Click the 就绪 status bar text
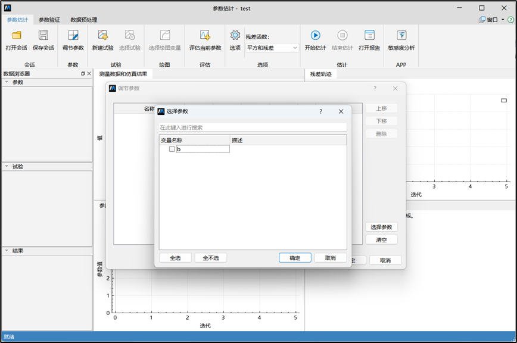The height and width of the screenshot is (343, 517). coord(10,336)
